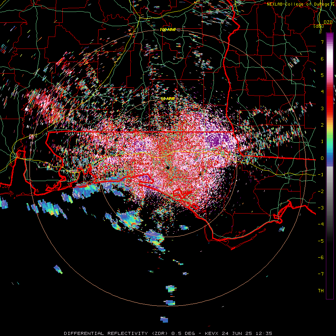Click the positive 5 value on the color scale
Viewport: 336px width, 336px height.
[322, 75]
